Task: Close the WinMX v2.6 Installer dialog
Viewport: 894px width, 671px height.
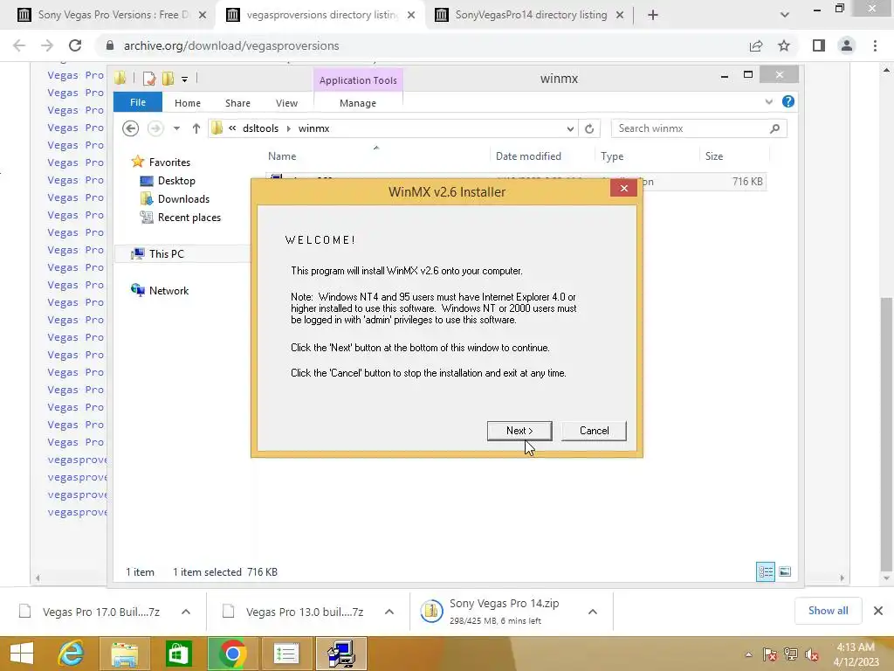Action: tap(623, 189)
